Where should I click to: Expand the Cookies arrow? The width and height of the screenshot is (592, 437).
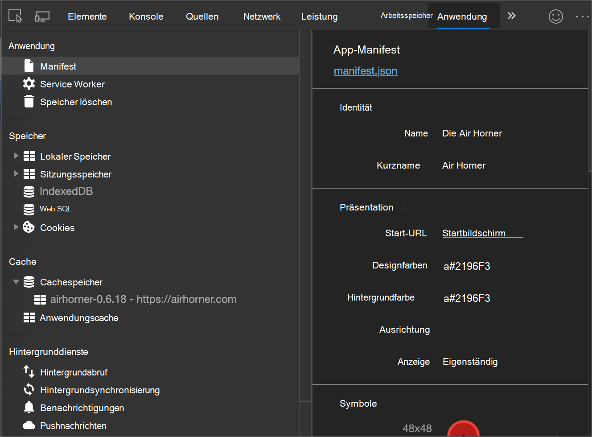[16, 227]
